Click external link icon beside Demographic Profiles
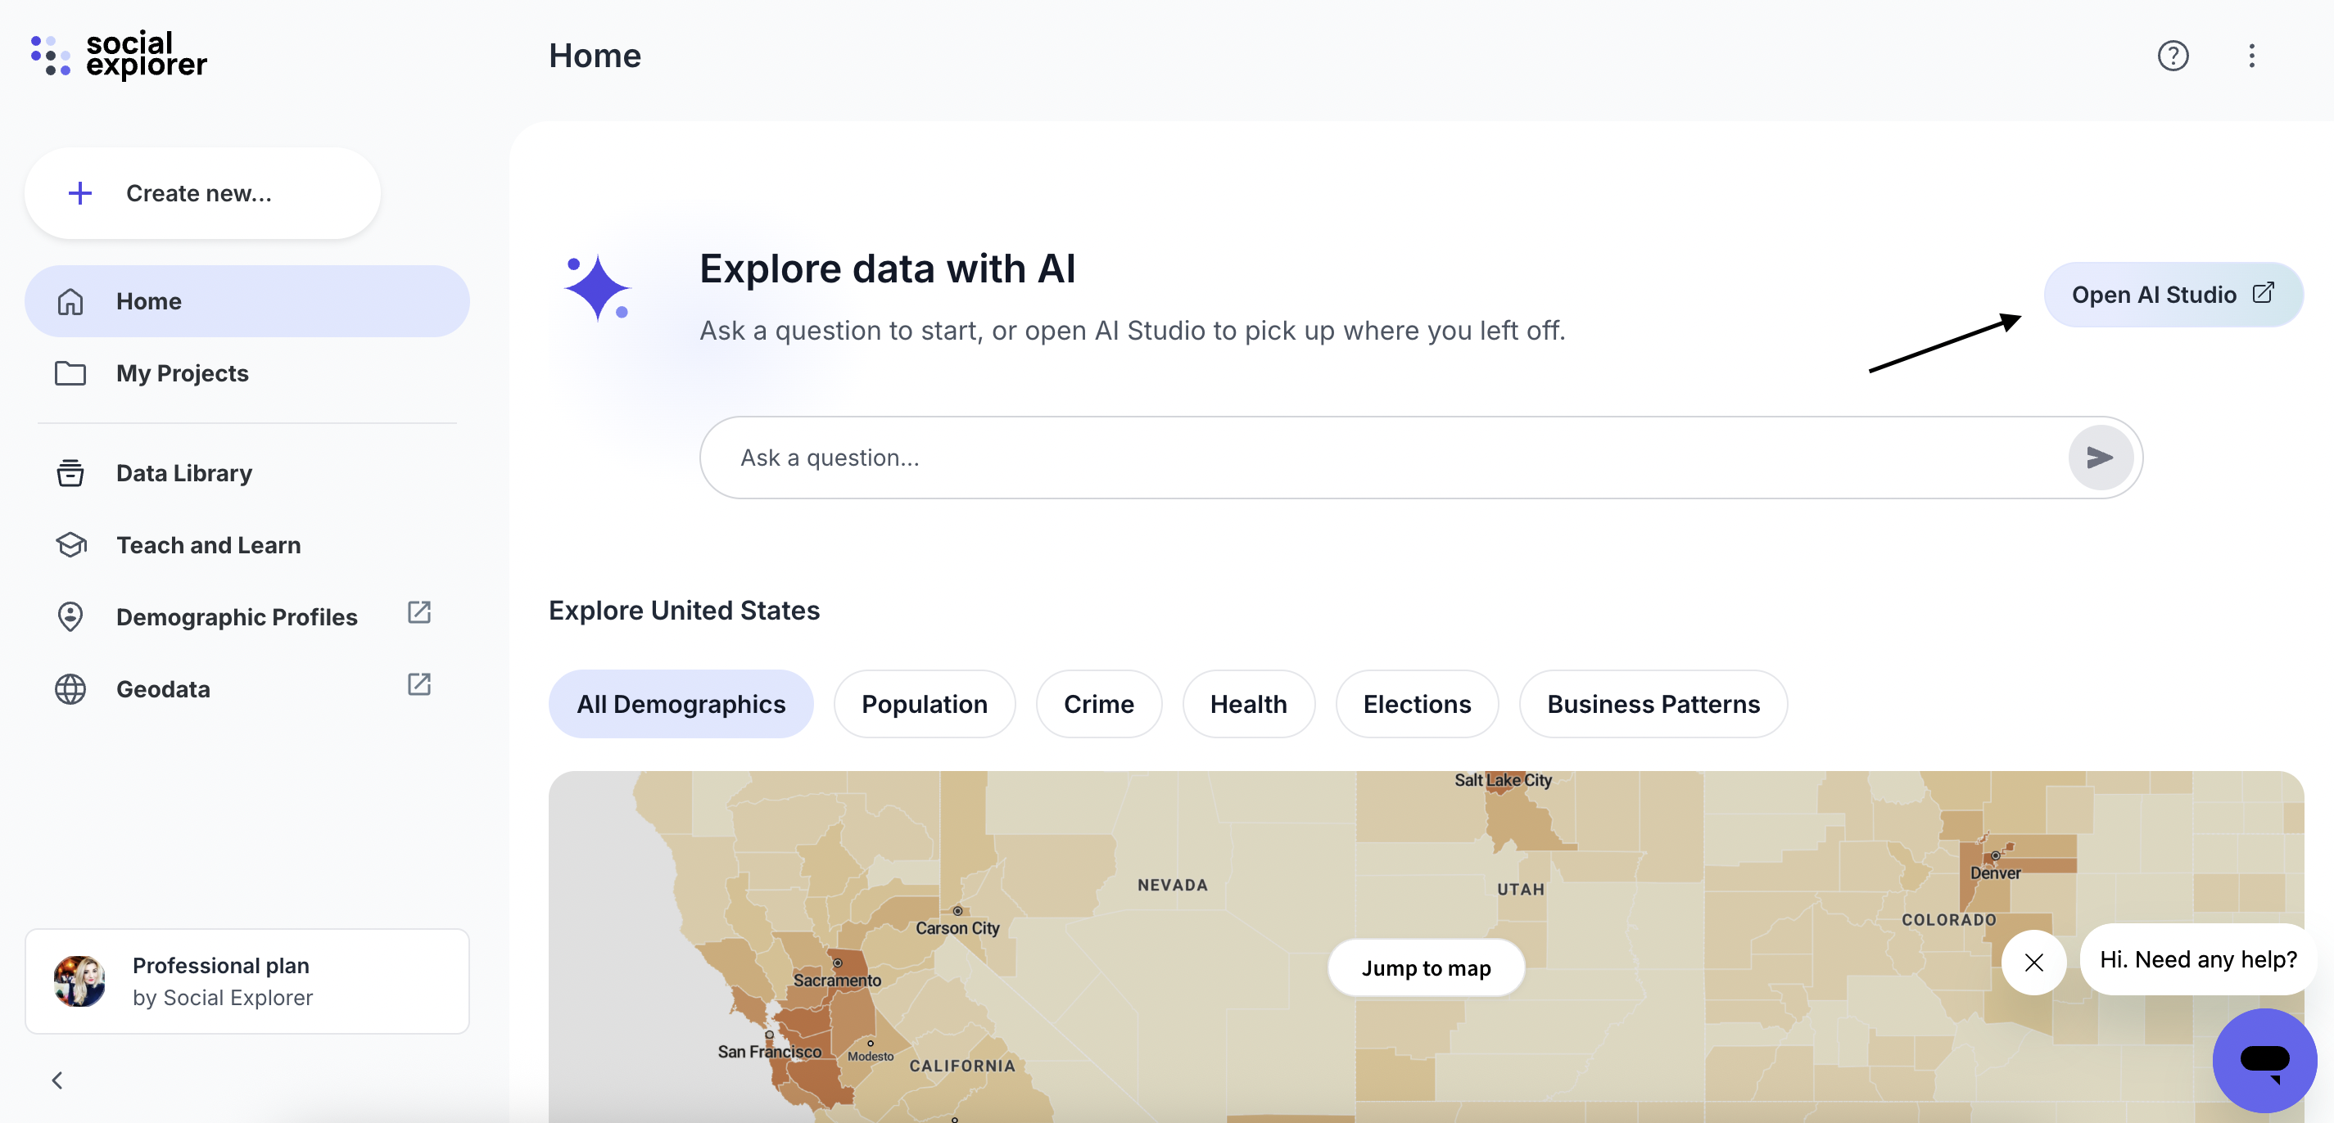The width and height of the screenshot is (2334, 1123). [418, 613]
